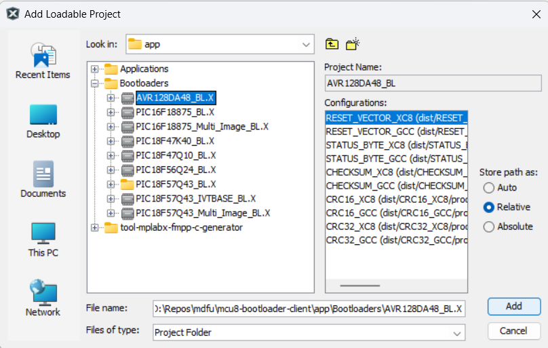The height and width of the screenshot is (348, 548).
Task: Go to Desktop location icon
Action: pos(43,121)
